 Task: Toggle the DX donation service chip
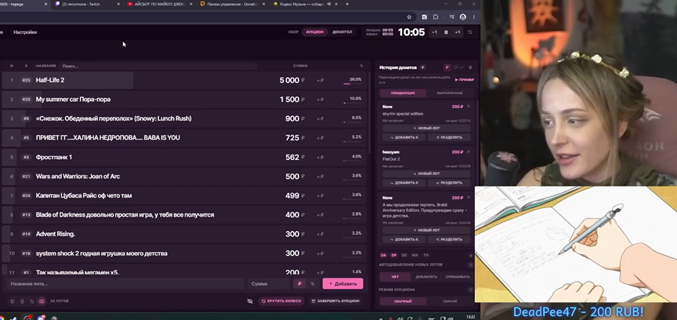coord(404,255)
